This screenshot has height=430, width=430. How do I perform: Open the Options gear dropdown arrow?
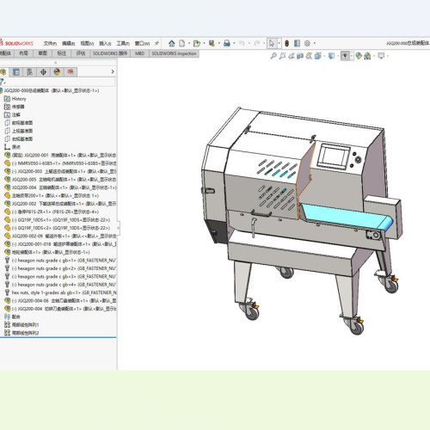coord(315,43)
